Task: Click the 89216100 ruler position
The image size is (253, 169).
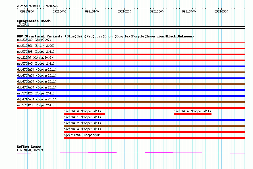Action: click(92, 11)
